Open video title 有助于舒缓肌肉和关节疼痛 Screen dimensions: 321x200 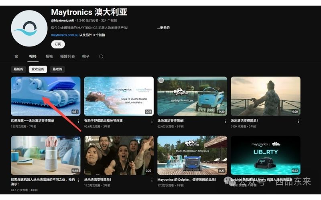(x=103, y=121)
